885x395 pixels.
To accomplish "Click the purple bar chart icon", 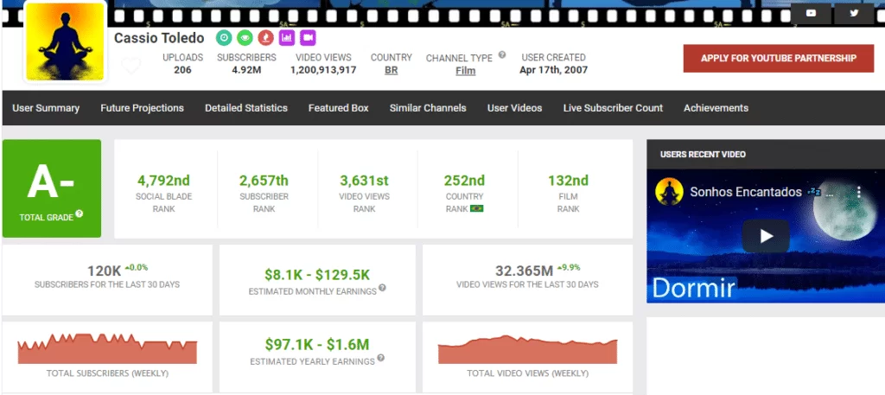I will (x=286, y=38).
